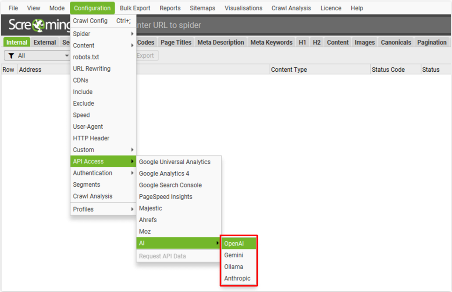Image resolution: width=452 pixels, height=292 pixels.
Task: Switch to the Meta Keywords tab
Action: point(271,42)
